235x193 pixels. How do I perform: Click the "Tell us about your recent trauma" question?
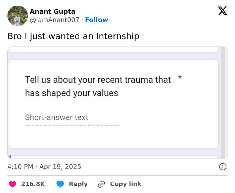click(98, 86)
